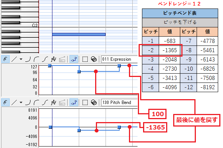Choose S-curve tool in Expression lane toolbar

[x=44, y=59]
